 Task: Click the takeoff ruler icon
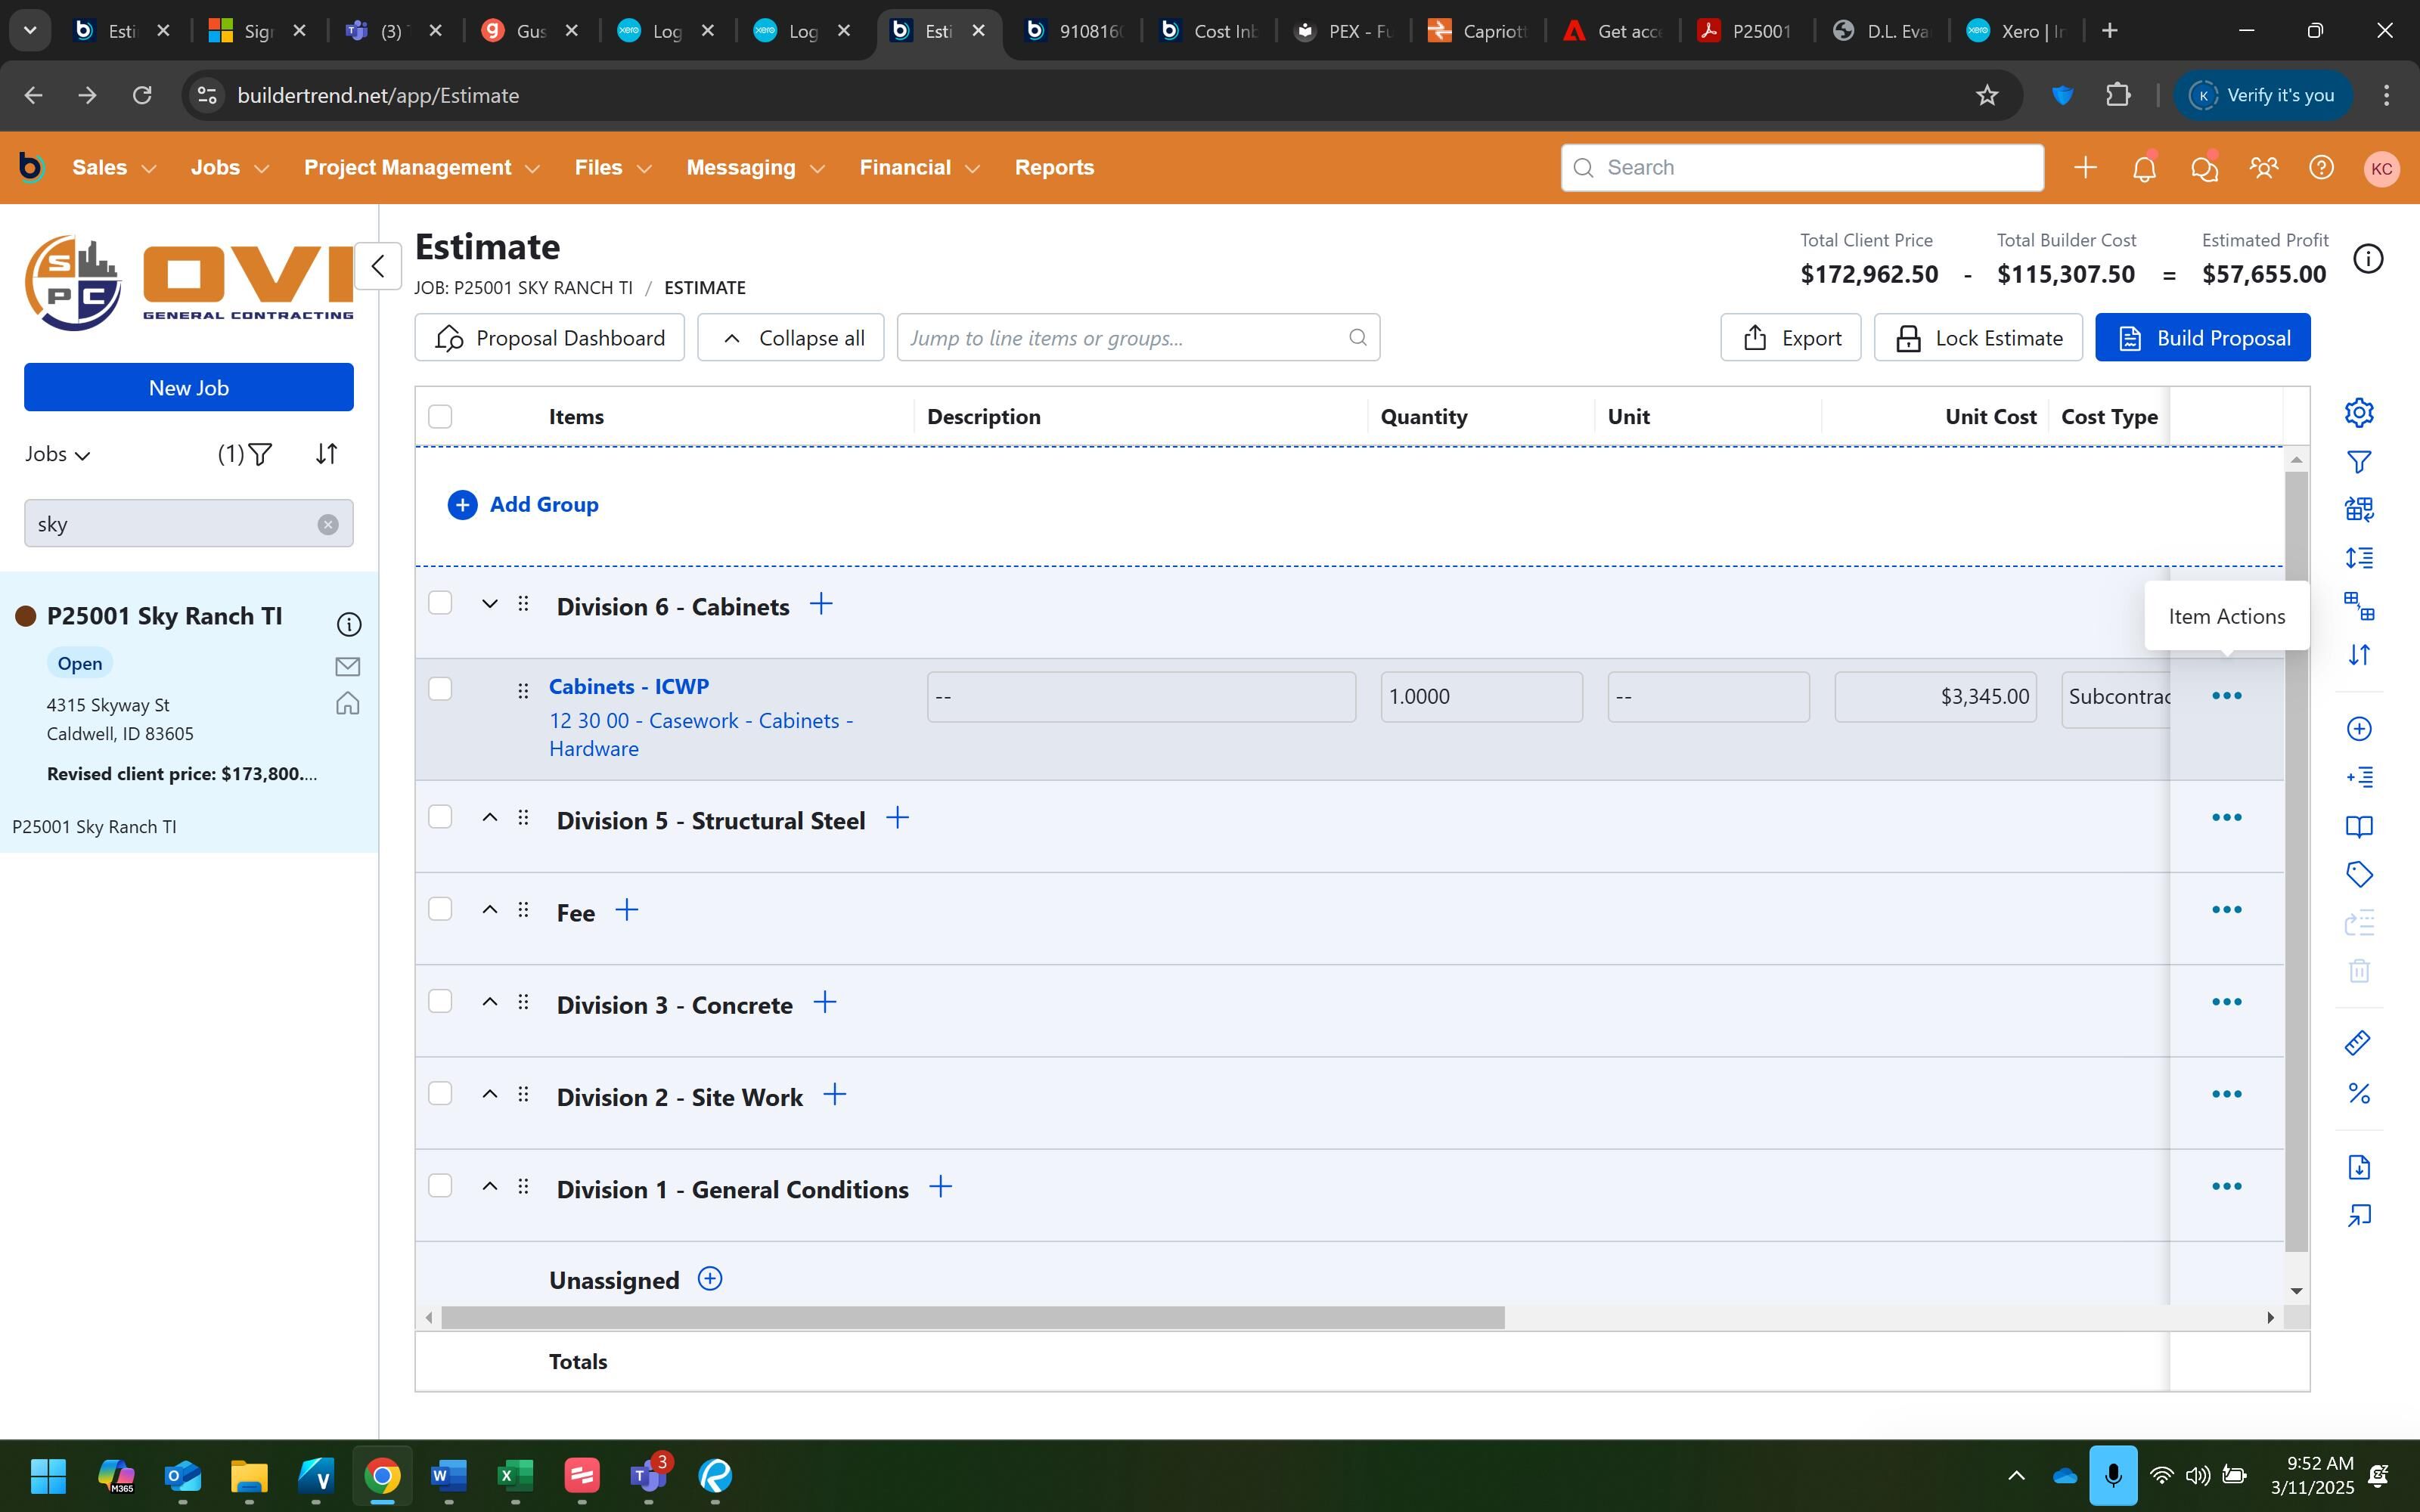point(2357,1043)
